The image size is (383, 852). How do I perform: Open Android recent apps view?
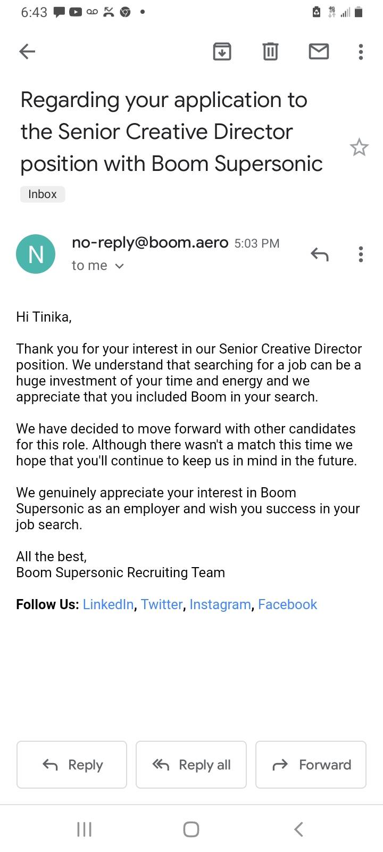(x=84, y=829)
